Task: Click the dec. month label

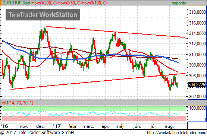Action: (x=40, y=126)
